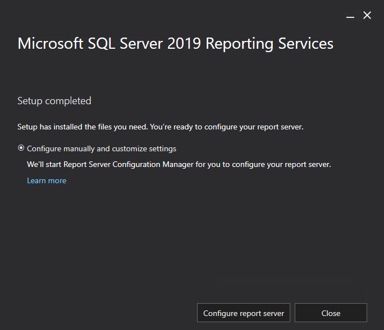Follow the blue Learn more hyperlink
This screenshot has height=330, width=384.
tap(47, 180)
